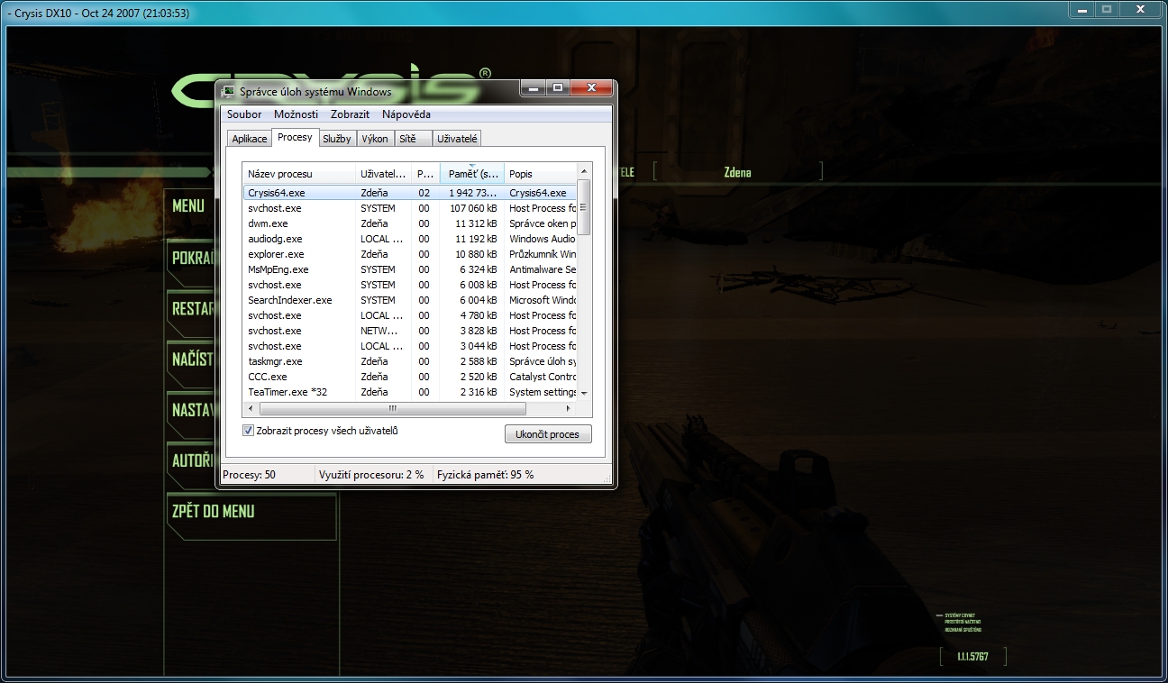Switch to the Výkon tab
1168x683 pixels.
pos(375,139)
